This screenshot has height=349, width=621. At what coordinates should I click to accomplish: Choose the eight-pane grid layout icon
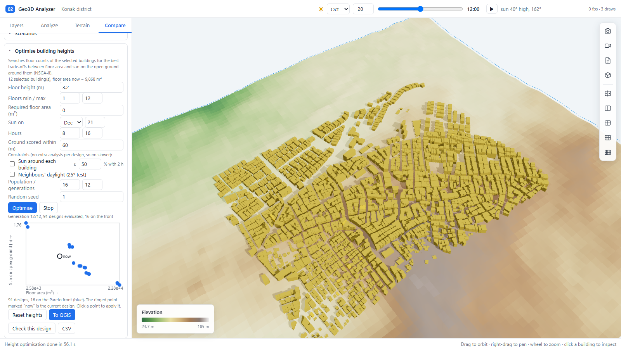[608, 152]
